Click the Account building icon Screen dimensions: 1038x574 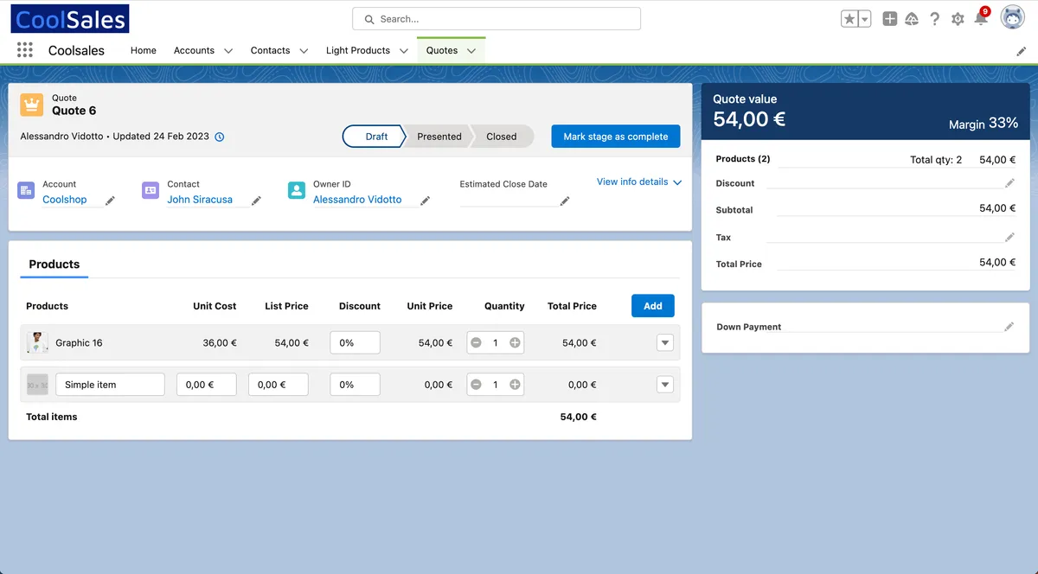pyautogui.click(x=26, y=190)
